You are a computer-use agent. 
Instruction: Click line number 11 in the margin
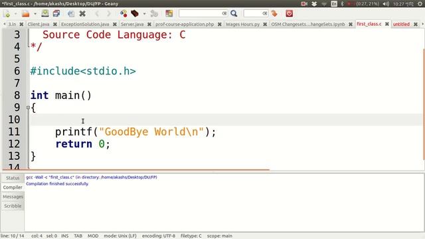tap(14, 132)
